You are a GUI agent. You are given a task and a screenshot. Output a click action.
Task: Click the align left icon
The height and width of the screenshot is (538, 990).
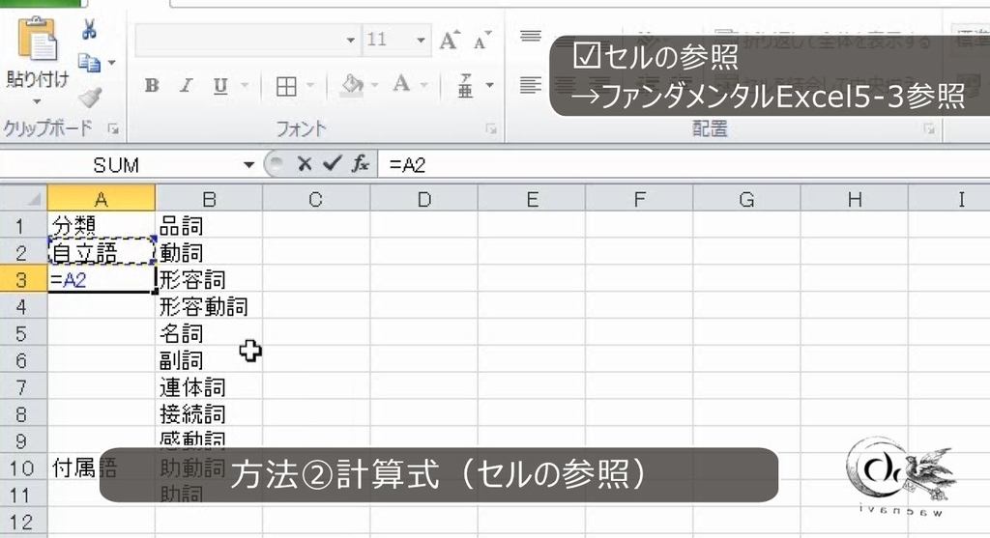tap(531, 85)
